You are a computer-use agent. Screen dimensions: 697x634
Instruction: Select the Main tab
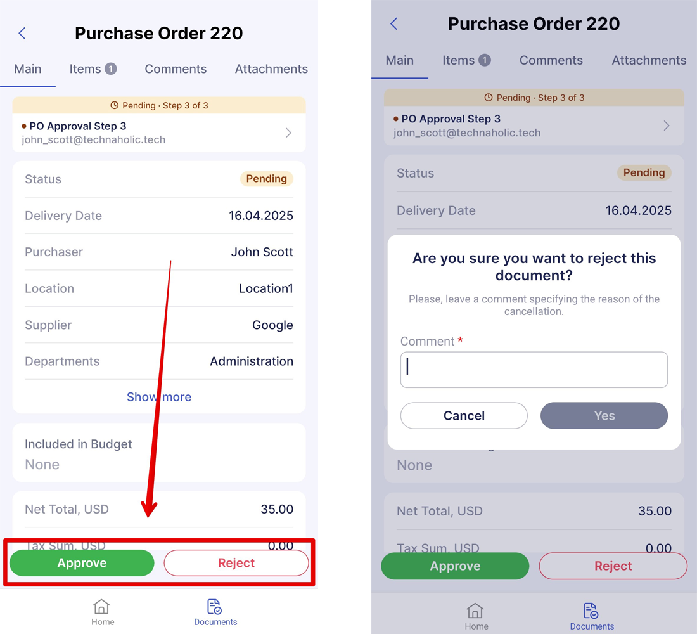click(28, 68)
